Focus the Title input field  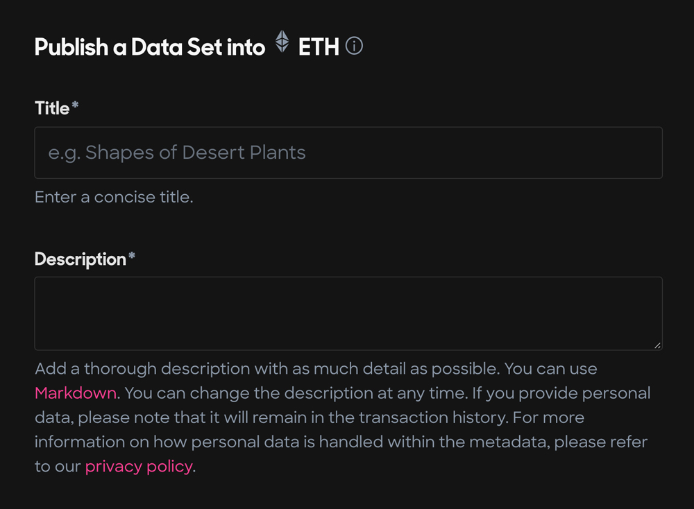(348, 153)
